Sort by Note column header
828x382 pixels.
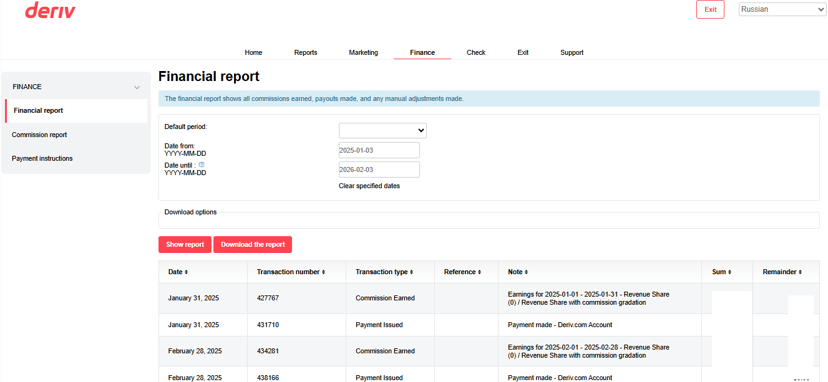pos(518,272)
